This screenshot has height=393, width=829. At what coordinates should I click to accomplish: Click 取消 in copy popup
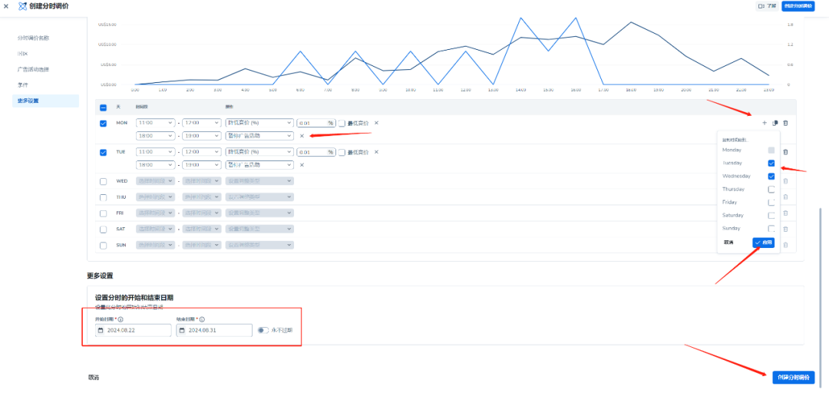pos(728,243)
